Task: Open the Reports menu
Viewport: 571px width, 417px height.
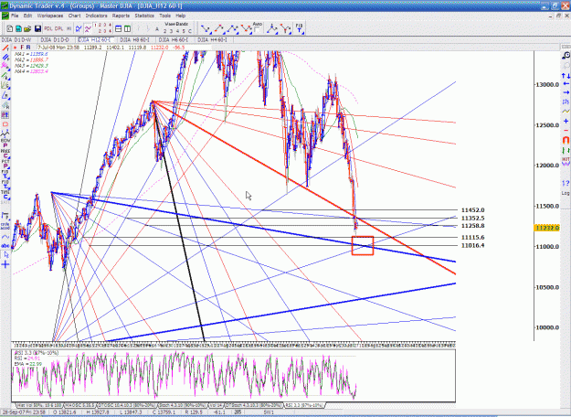Action: click(x=121, y=16)
